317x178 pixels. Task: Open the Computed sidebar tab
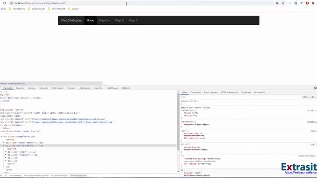click(195, 92)
